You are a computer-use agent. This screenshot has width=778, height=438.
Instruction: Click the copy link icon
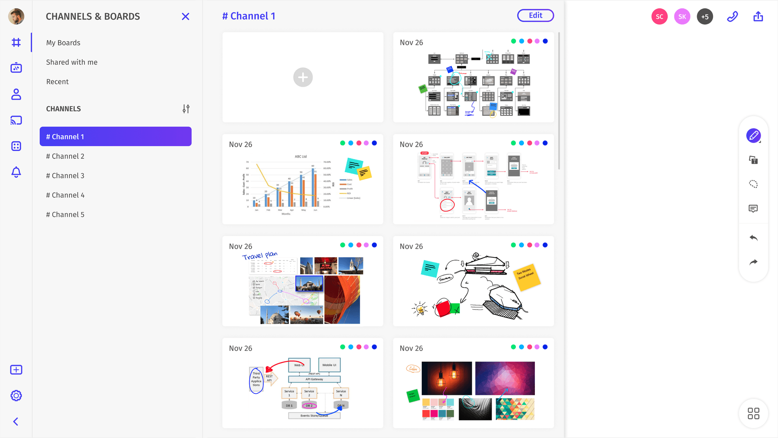coord(732,17)
